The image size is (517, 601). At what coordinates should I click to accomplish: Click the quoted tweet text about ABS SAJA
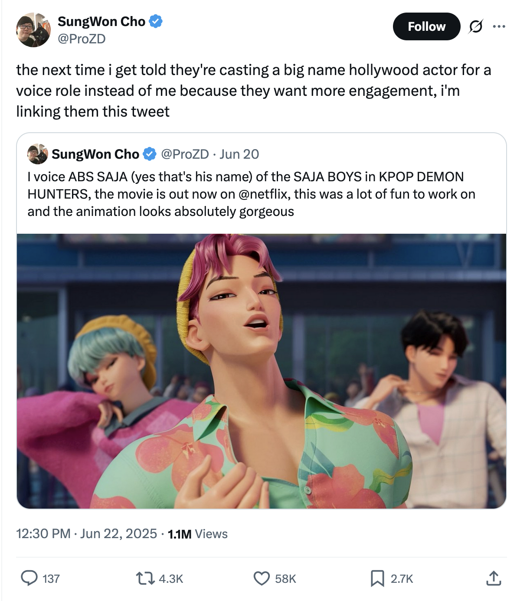click(251, 194)
